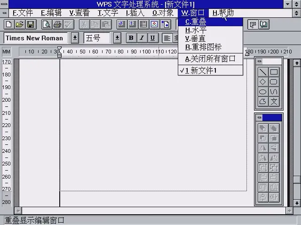Select the straight line drawing tool
The width and height of the screenshot is (301, 225).
[x=263, y=72]
